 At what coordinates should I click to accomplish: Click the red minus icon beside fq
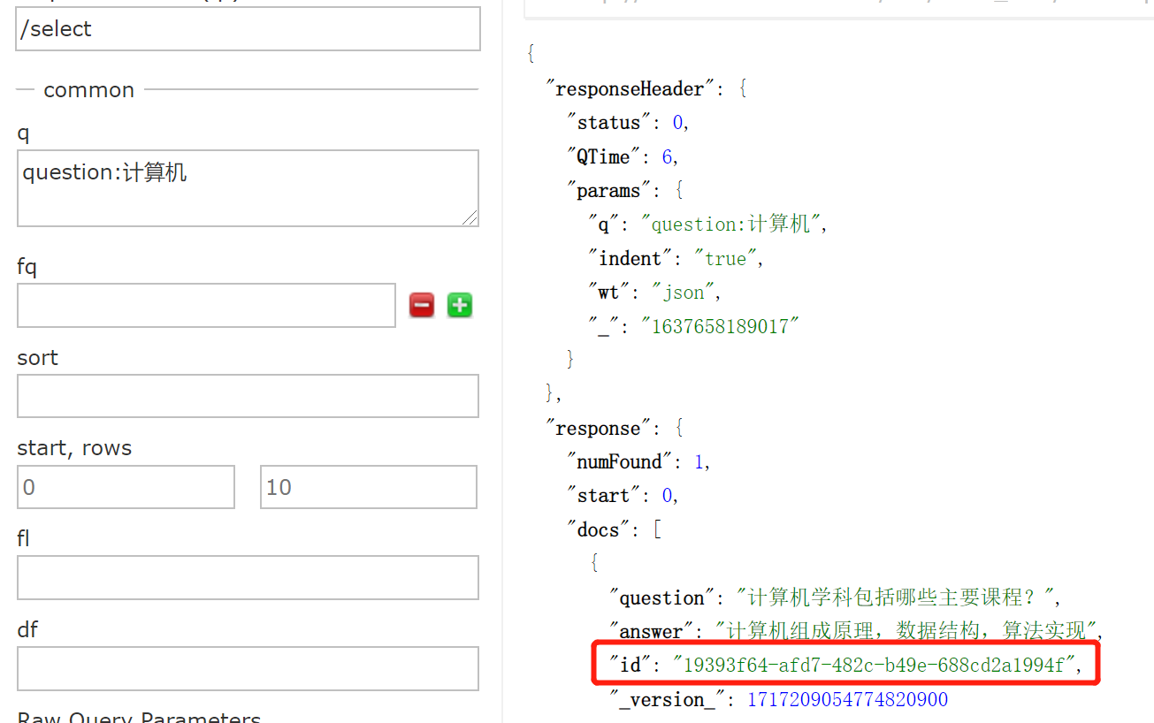coord(422,306)
